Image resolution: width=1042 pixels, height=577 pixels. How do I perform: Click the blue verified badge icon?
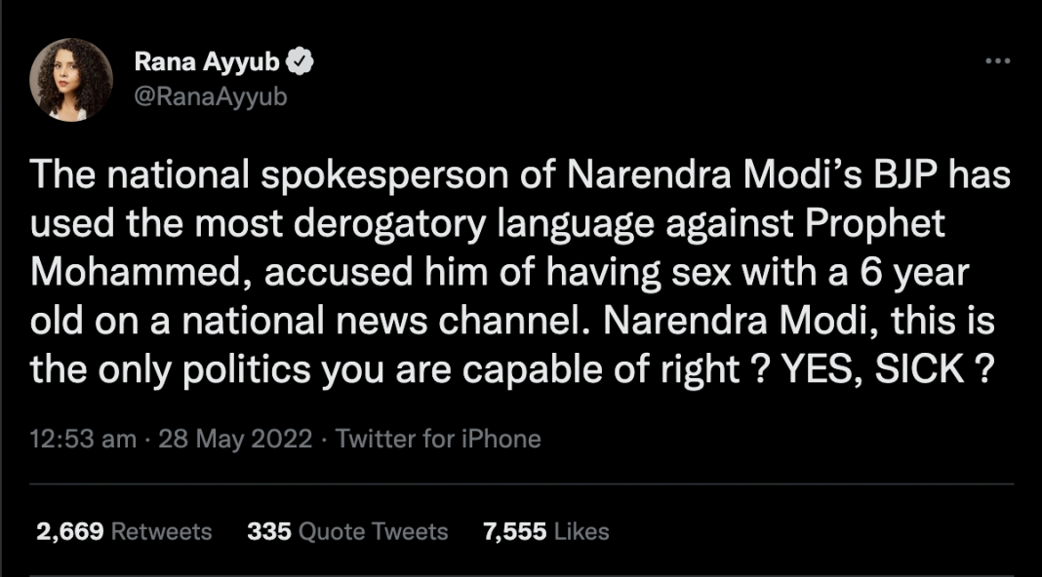pyautogui.click(x=301, y=63)
